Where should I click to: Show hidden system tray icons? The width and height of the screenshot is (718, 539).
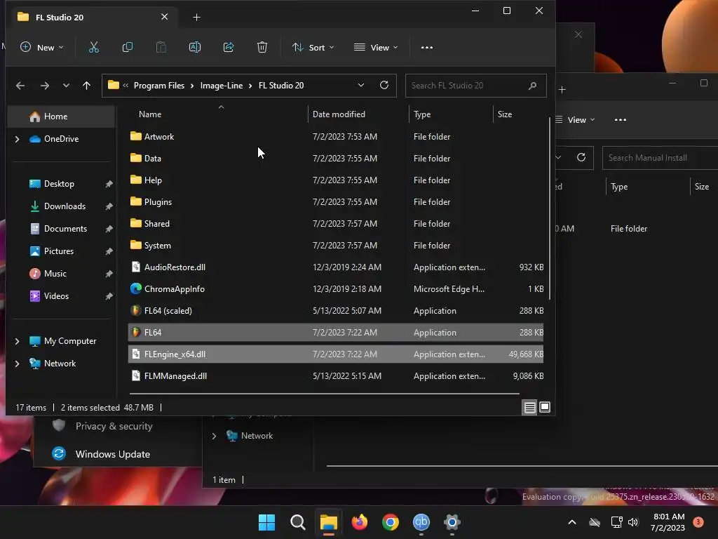[x=572, y=522]
